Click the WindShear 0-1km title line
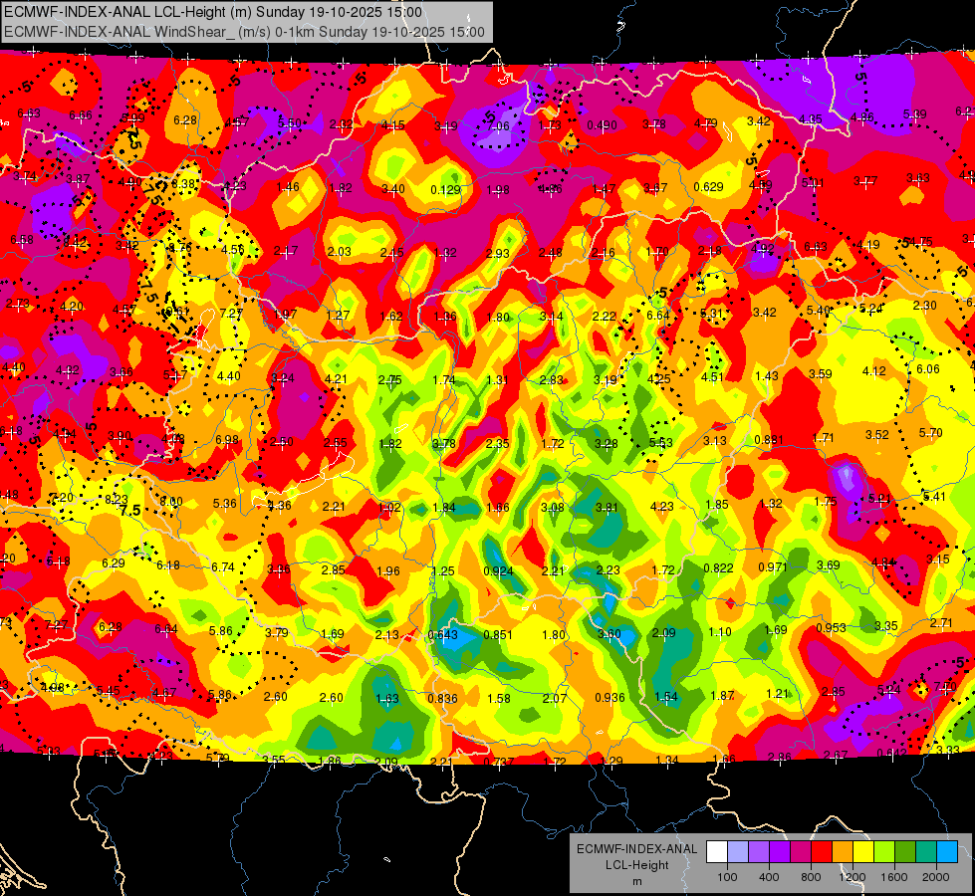 coord(244,32)
